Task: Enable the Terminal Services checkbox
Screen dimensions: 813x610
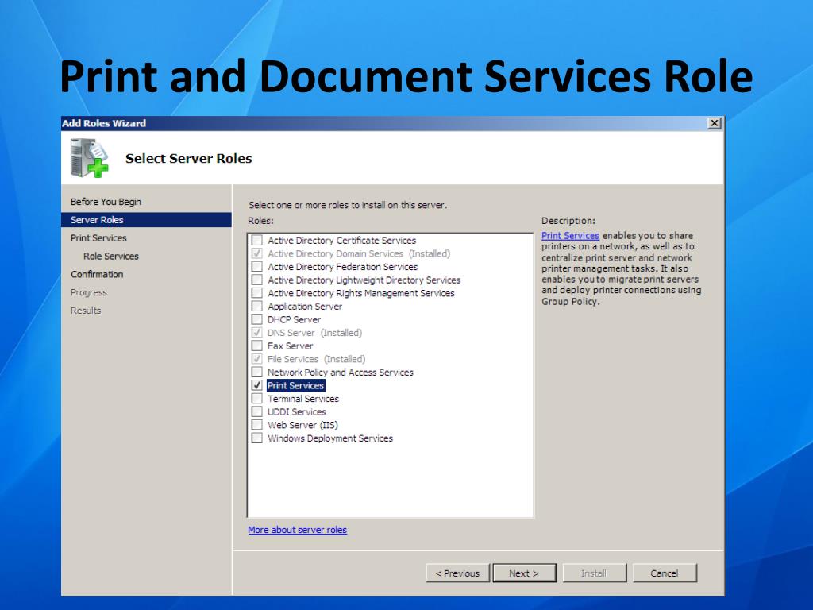Action: [256, 399]
